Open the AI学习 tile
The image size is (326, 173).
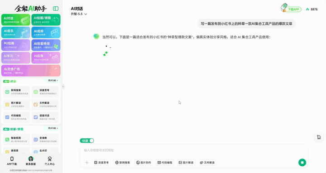16,58
